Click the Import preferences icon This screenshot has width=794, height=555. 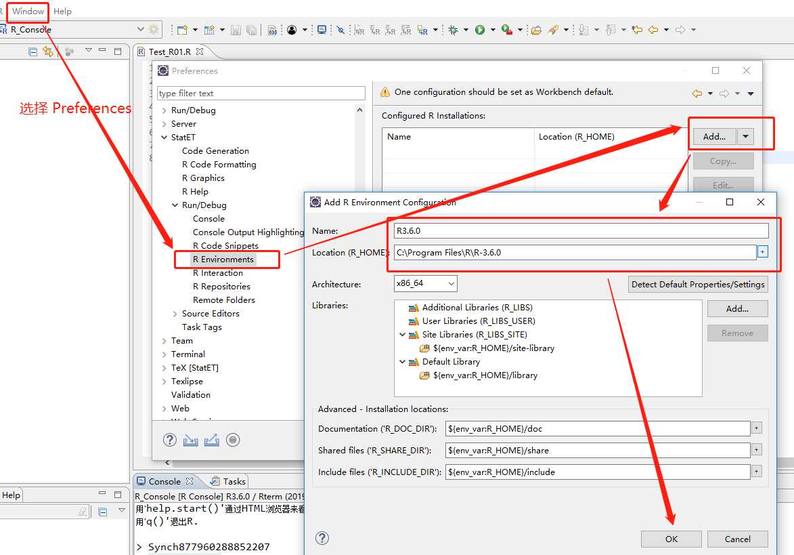[x=190, y=440]
